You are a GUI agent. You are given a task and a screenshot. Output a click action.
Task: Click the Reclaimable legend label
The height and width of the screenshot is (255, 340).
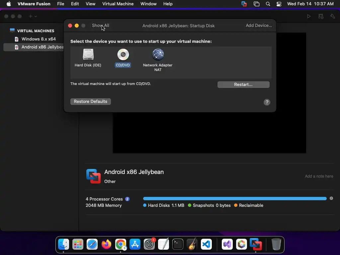(249, 205)
